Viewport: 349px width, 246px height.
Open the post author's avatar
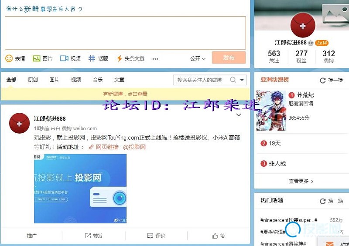point(19,123)
